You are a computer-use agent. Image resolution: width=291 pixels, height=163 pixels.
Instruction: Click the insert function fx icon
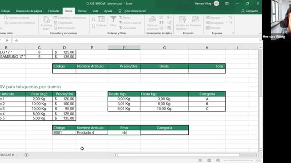pyautogui.click(x=7, y=40)
